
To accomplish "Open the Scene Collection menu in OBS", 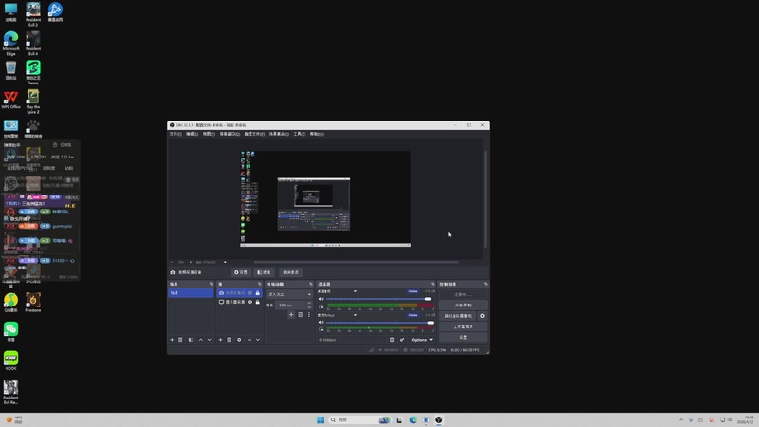I will pyautogui.click(x=279, y=134).
